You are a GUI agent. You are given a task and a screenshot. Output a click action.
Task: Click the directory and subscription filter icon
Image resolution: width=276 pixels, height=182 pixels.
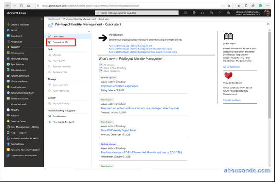pos(194,13)
